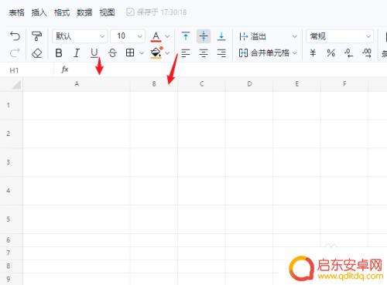Expand the merge cells dropdown arrow
Image resolution: width=387 pixels, height=285 pixels.
coord(295,53)
